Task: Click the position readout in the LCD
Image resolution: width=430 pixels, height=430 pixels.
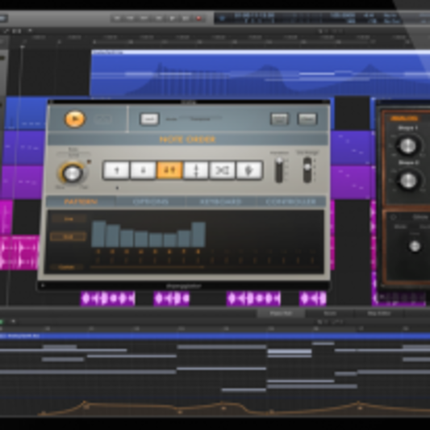Action: (254, 15)
